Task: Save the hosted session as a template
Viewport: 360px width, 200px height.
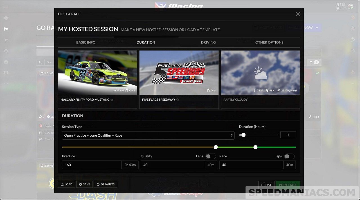Action: pyautogui.click(x=84, y=184)
